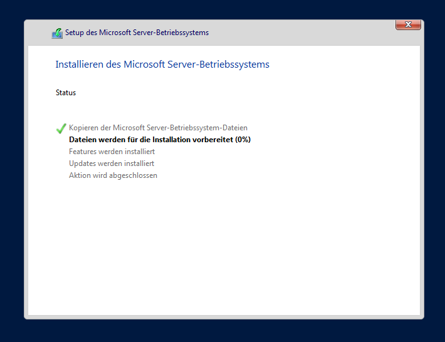
Task: Click the 'Aktion wird abgeschlossen' step
Action: (113, 175)
